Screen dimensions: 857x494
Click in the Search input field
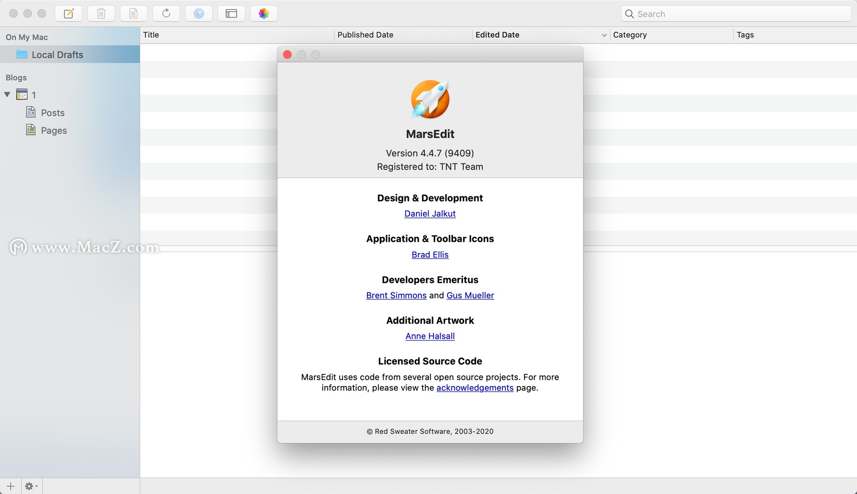coord(736,14)
